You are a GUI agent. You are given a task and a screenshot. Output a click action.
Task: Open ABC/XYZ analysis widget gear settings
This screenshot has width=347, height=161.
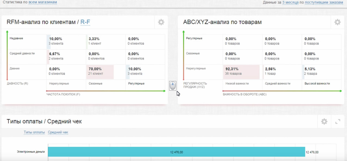(337, 22)
